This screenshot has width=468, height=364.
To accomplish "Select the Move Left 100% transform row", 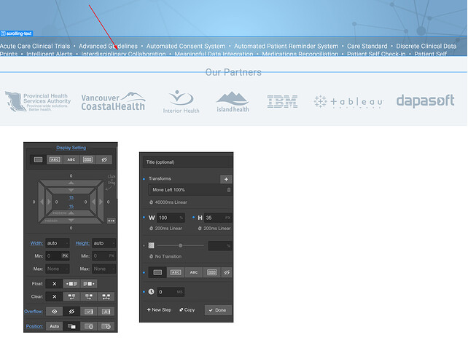I will (190, 190).
